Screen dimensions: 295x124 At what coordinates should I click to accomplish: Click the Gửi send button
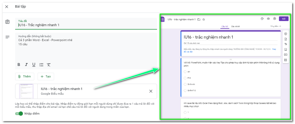point(284,19)
